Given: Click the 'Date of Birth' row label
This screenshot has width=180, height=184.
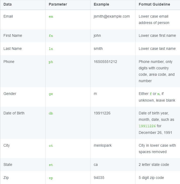Looking at the screenshot, I should (x=14, y=113).
